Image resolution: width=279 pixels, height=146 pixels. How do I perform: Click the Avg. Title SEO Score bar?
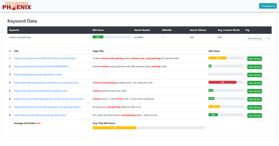(149, 127)
